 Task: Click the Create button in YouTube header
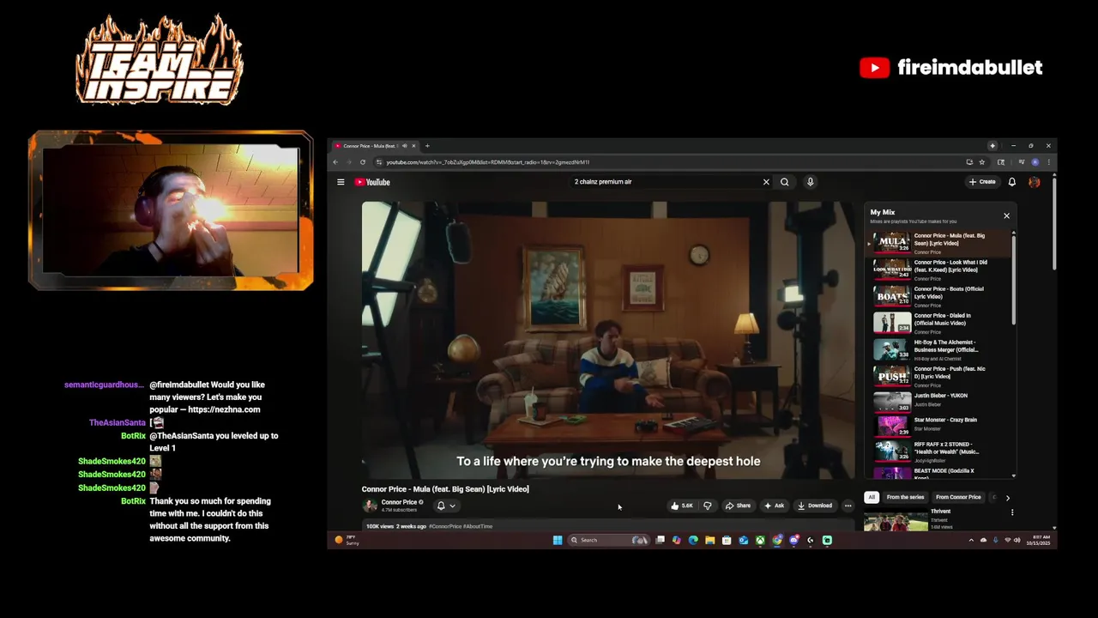coord(982,182)
